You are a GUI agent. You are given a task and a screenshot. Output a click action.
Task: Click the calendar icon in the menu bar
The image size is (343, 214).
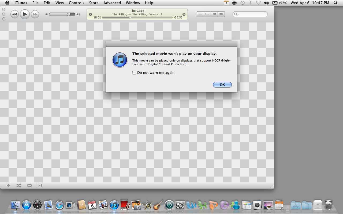coord(226,3)
